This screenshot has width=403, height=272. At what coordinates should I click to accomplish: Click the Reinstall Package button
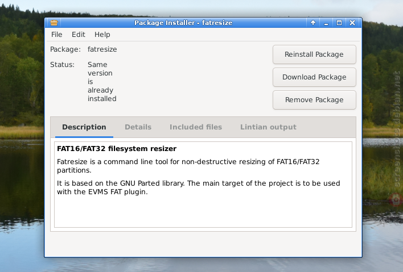(314, 55)
